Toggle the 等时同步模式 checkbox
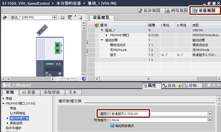This screenshot has height=132, width=221. [112, 126]
